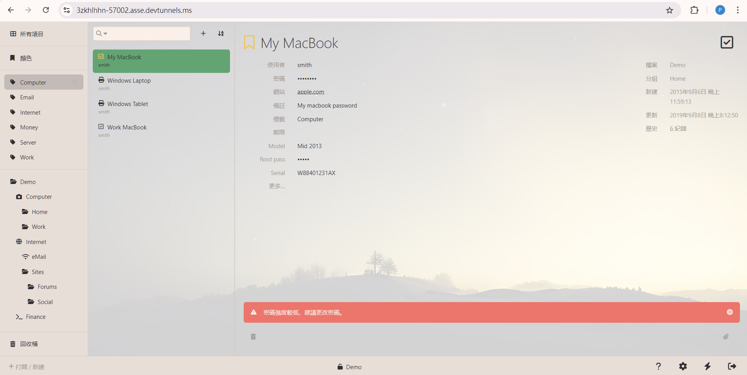Toggle the checkbox icon in the detail header
Image resolution: width=747 pixels, height=375 pixels.
coord(727,42)
